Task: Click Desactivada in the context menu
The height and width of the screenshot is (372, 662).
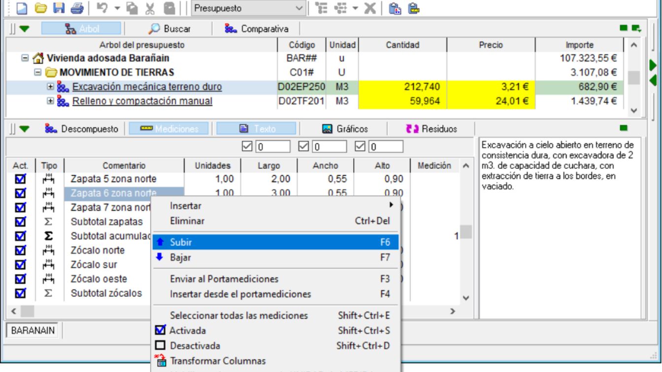Action: pyautogui.click(x=275, y=345)
